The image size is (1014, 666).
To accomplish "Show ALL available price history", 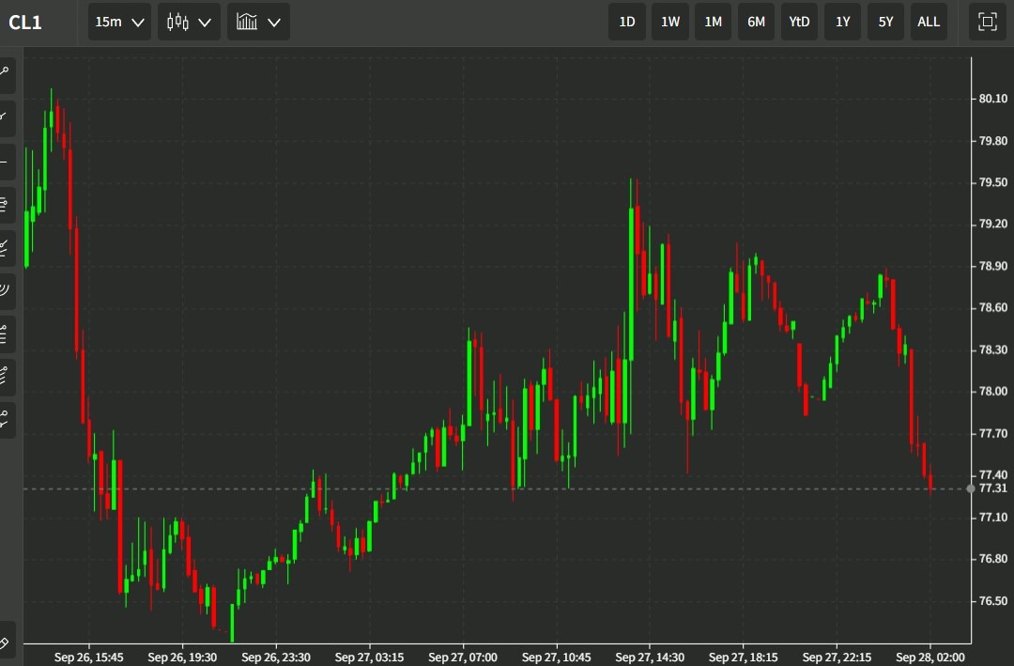I will [x=929, y=22].
